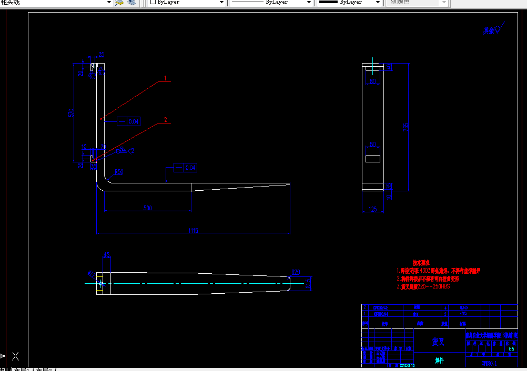527x371 pixels.
Task: Click the UCS X axis icon
Action: click(x=15, y=356)
